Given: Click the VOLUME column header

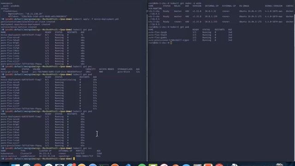Looking at the screenshot, I should tap(36, 69).
